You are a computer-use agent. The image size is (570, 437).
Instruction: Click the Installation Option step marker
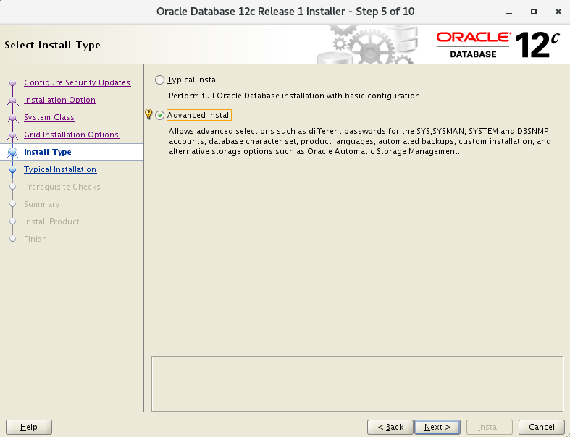[13, 101]
